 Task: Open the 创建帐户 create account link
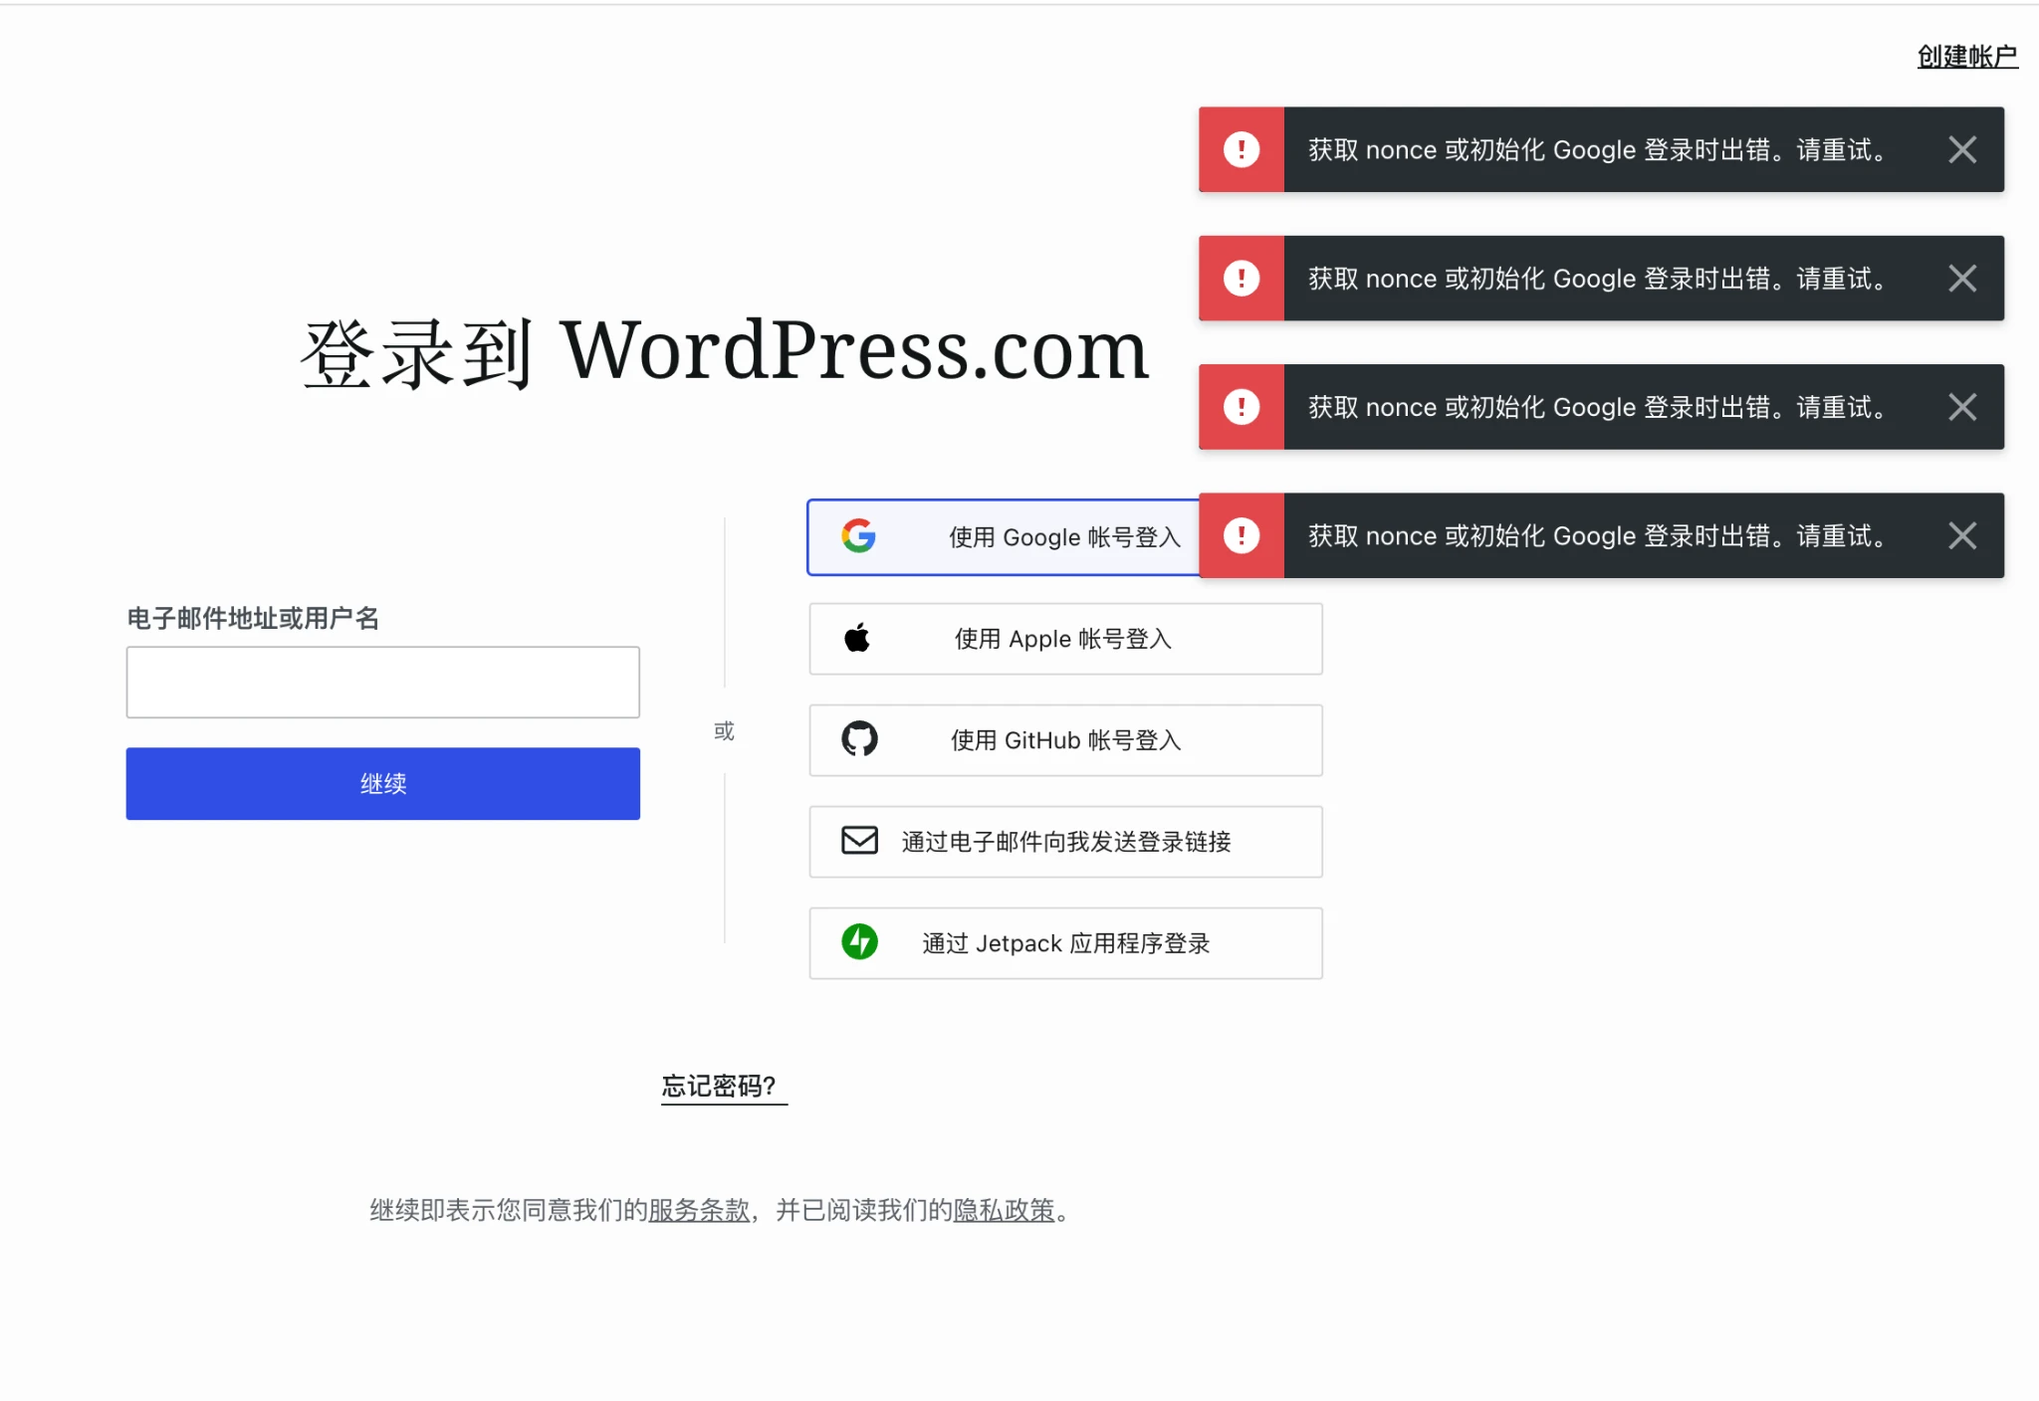pos(1966,57)
